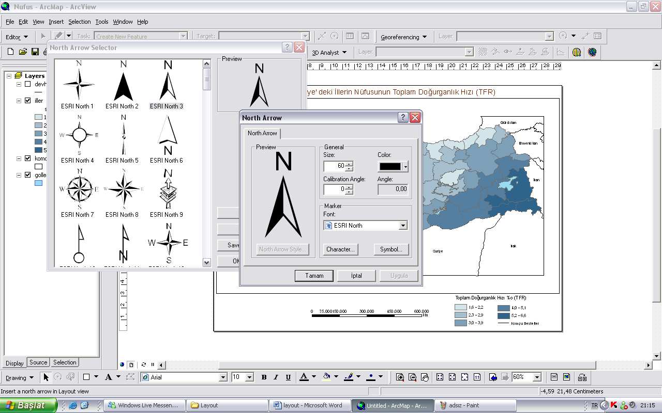The width and height of the screenshot is (662, 413).
Task: Switch to the Source tab
Action: [x=38, y=362]
